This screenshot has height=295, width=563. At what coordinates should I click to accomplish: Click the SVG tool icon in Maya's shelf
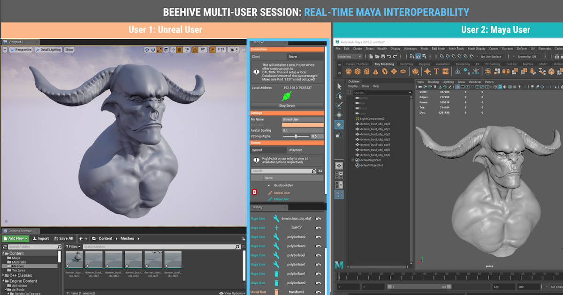(445, 71)
